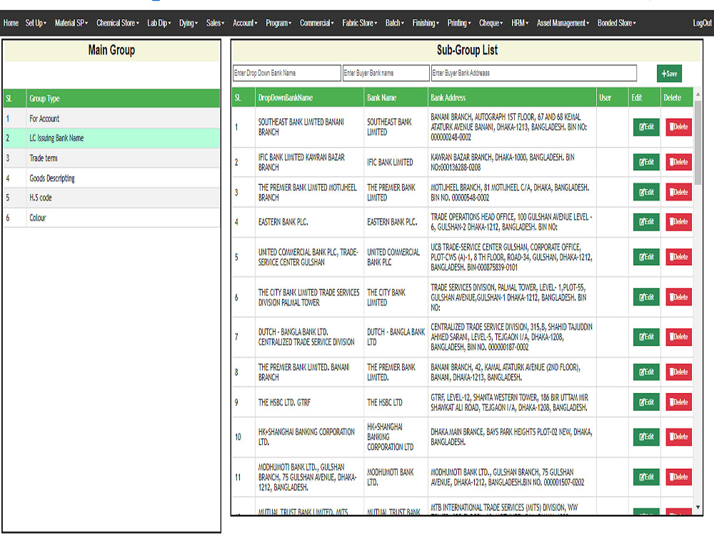Delete Eastern Bank PLC row
This screenshot has height=535, width=714.
(x=678, y=222)
